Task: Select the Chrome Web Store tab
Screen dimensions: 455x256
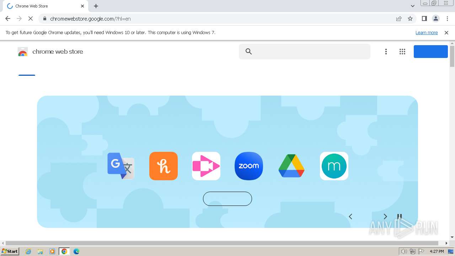Action: pos(45,6)
